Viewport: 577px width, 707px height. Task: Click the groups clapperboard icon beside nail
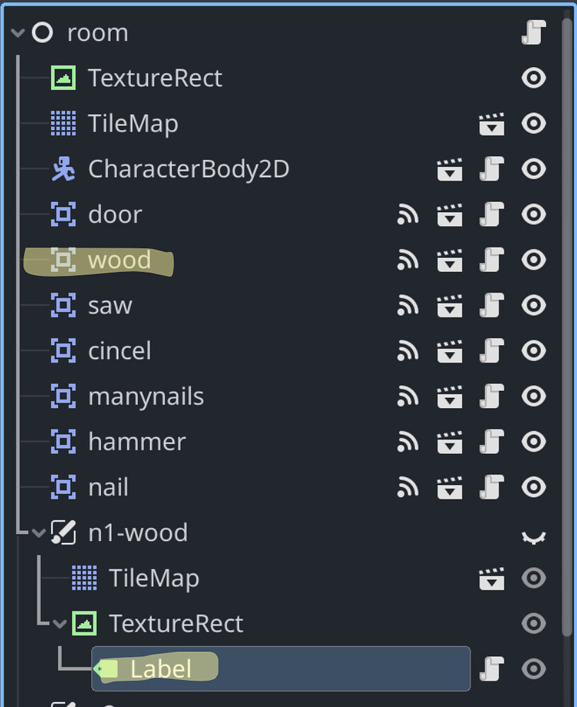450,487
